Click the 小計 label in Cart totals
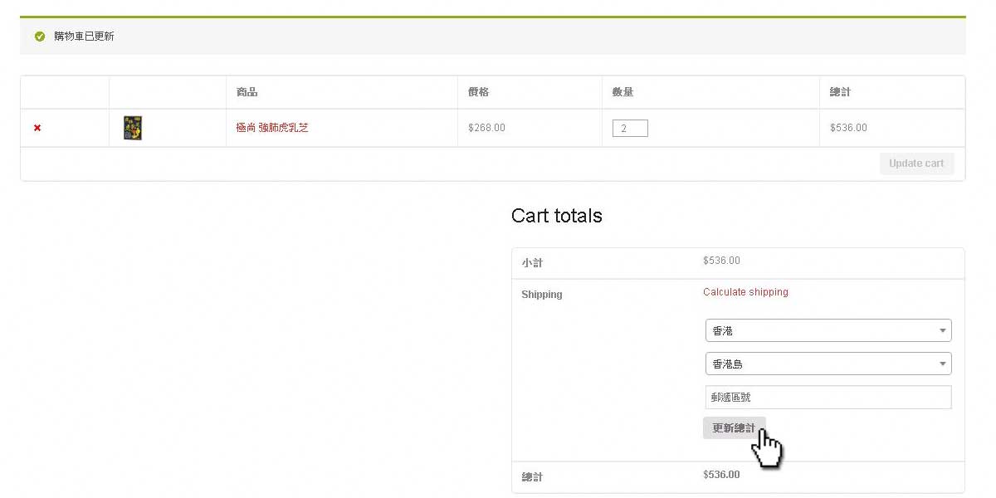 coord(532,263)
